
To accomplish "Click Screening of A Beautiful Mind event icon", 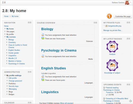I will coord(104,99).
